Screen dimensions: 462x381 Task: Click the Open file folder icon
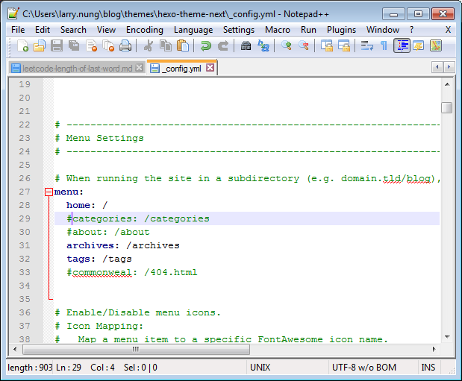[x=40, y=46]
